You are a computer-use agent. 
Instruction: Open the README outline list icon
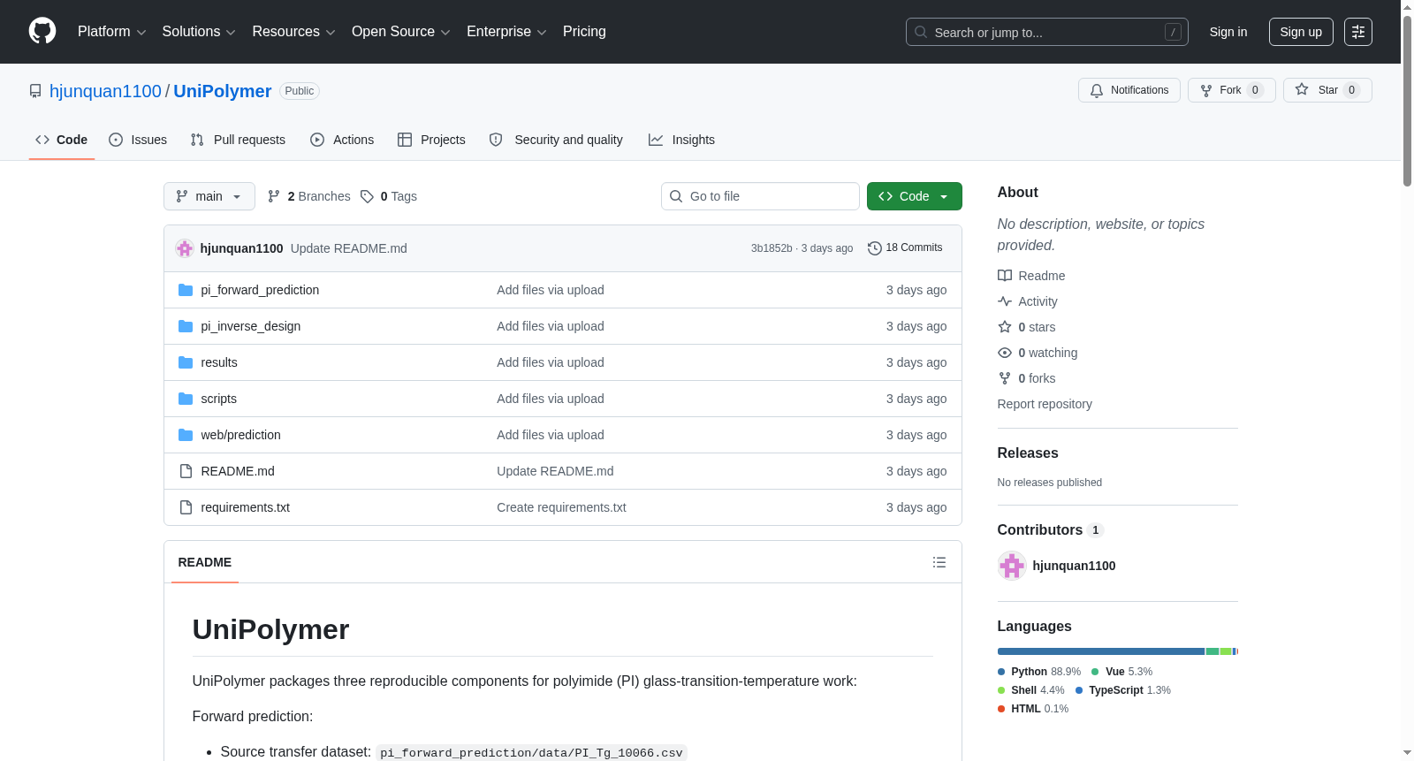pos(939,562)
